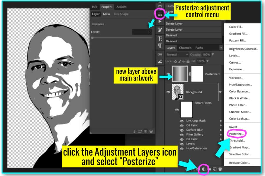Image resolution: width=265 pixels, height=176 pixels.
Task: Choose Color Fill... from the menu
Action: tap(236, 27)
